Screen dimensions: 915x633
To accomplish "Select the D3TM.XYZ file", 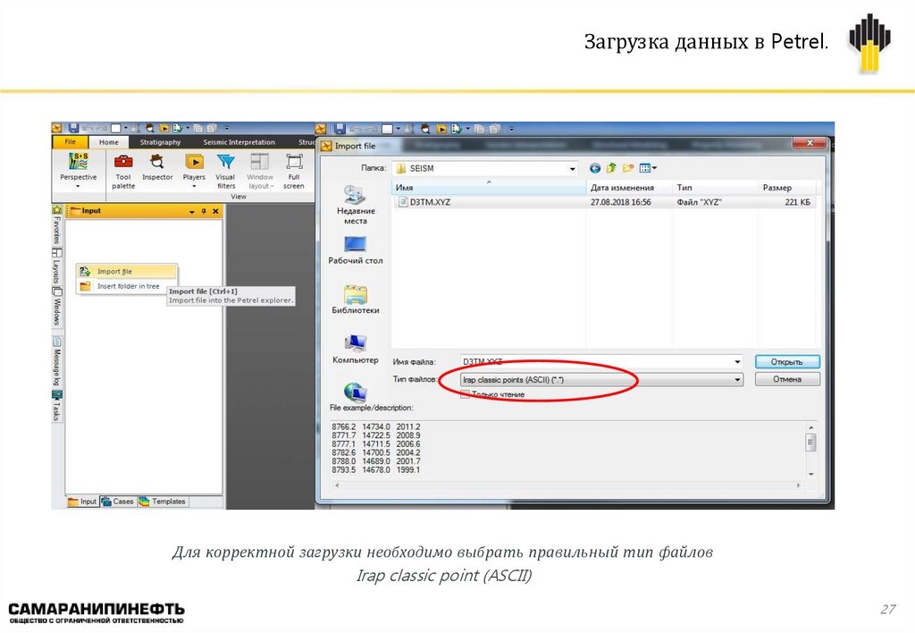I will (x=604, y=202).
